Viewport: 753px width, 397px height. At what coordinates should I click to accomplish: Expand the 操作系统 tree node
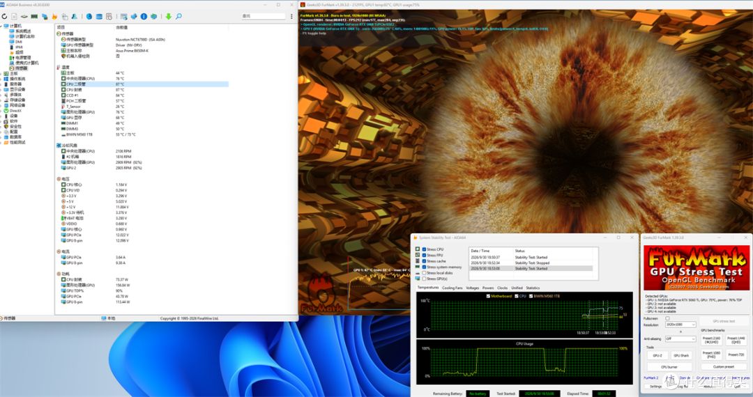pos(1,79)
